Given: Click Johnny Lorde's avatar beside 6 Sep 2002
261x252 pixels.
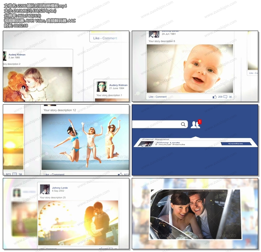Looking at the screenshot, I should click(45, 189).
